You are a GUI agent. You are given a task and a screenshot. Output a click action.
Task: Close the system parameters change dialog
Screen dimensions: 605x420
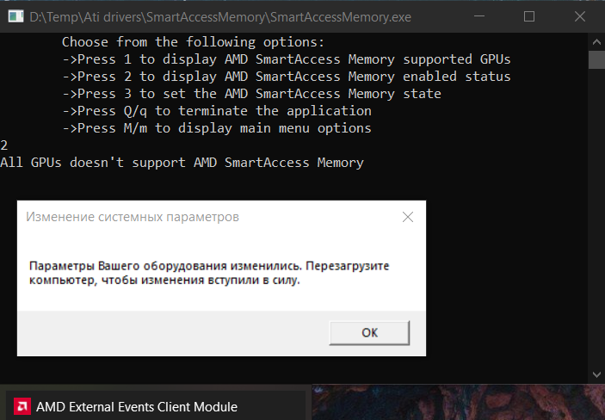pyautogui.click(x=407, y=217)
